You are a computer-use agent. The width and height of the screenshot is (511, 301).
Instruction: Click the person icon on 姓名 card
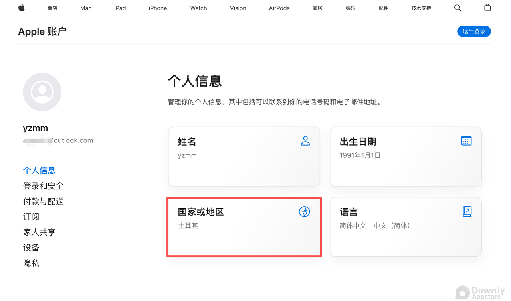coord(305,141)
